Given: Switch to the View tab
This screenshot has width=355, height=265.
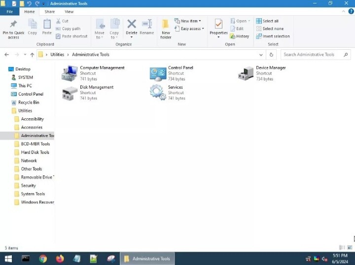Looking at the screenshot, I should [69, 11].
